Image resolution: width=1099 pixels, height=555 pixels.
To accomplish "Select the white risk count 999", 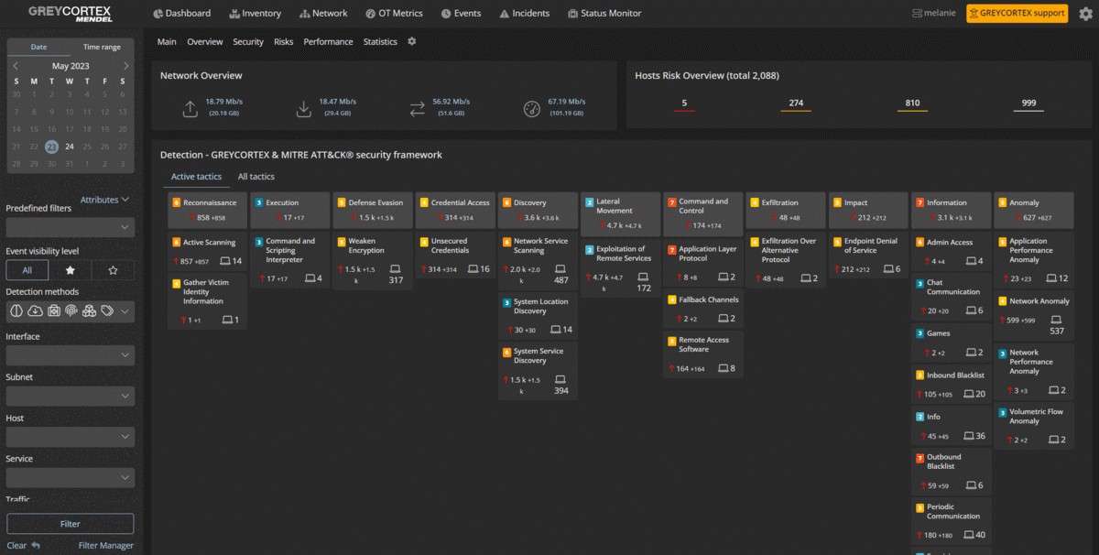I will coord(1028,103).
